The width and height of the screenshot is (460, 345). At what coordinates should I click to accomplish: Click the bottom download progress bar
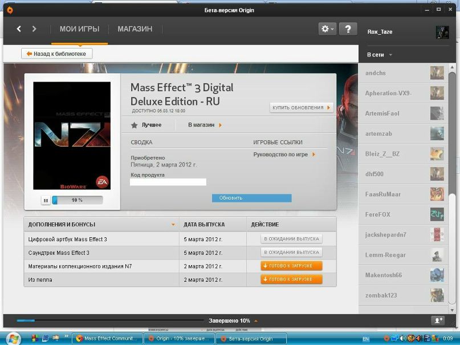110,320
